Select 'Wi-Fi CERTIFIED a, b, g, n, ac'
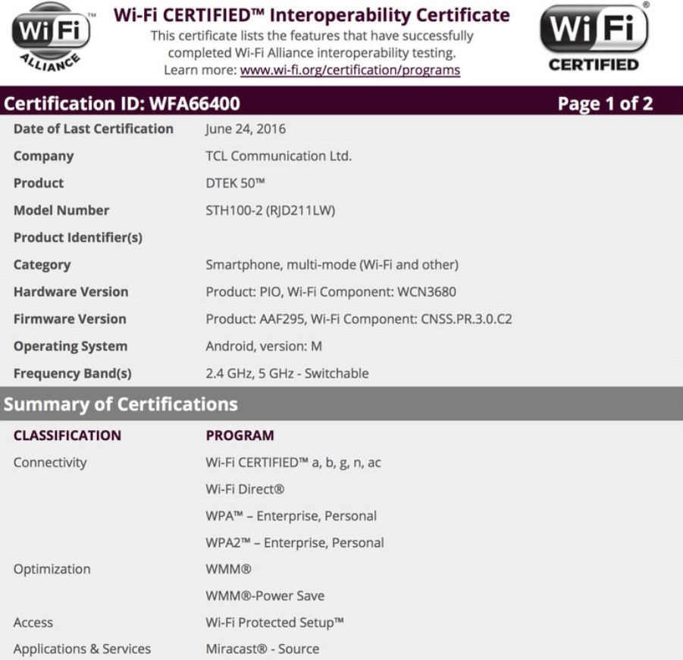 tap(293, 463)
